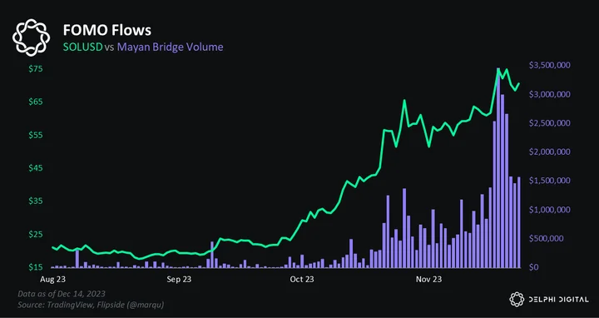This screenshot has height=318, width=599.
Task: Click the chart title "FOMO Flows"
Action: pos(107,30)
